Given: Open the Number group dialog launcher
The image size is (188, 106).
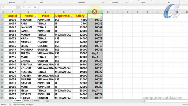Looking at the screenshot, I should pos(127,3).
